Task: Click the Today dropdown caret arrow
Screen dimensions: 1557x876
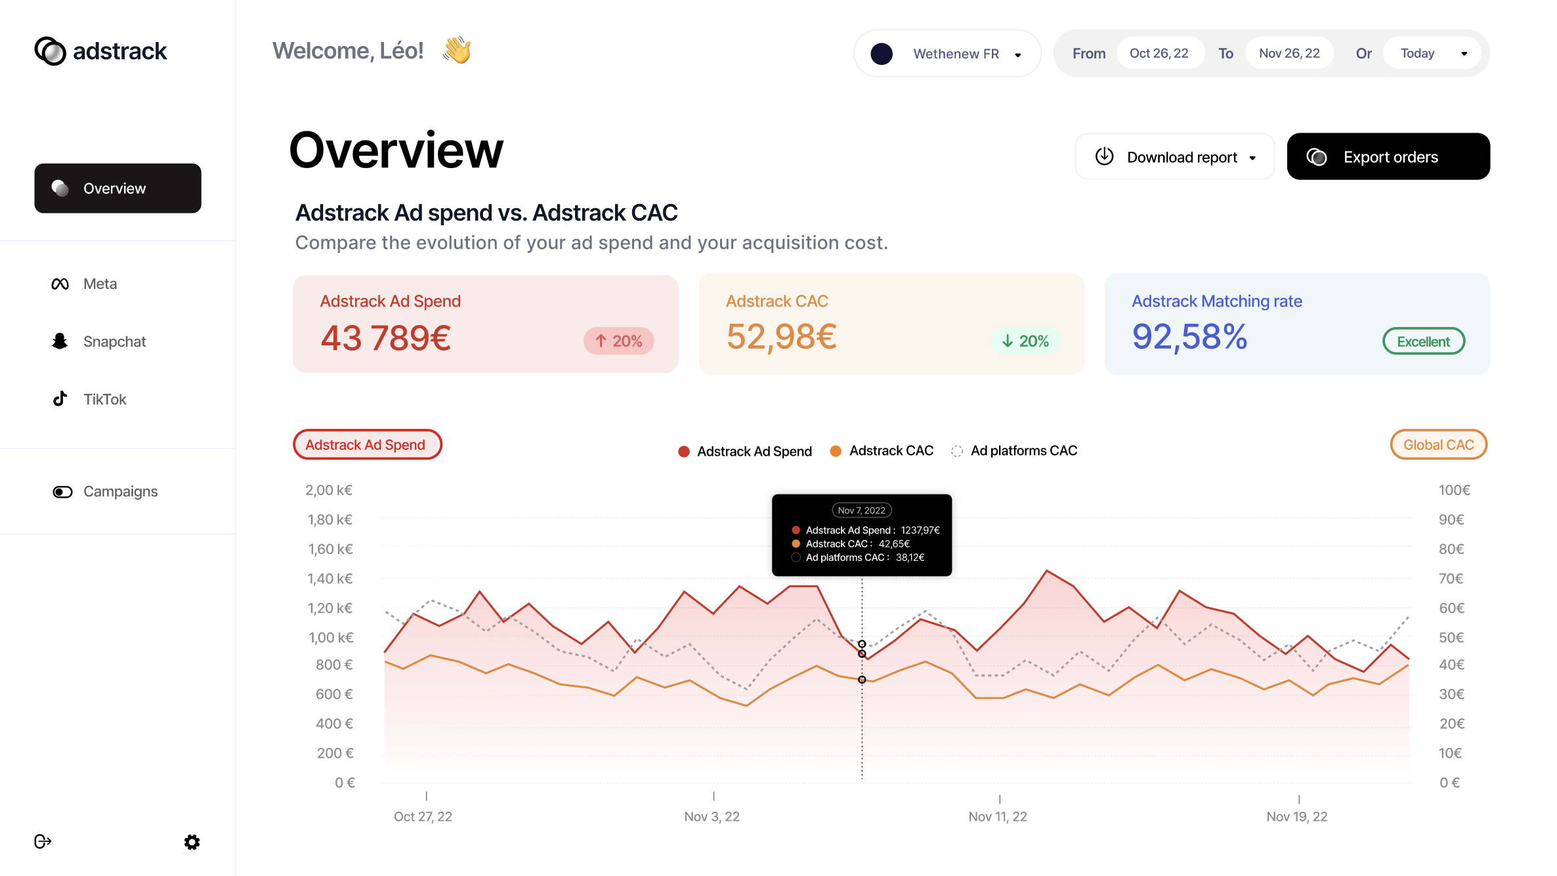Action: [x=1464, y=54]
